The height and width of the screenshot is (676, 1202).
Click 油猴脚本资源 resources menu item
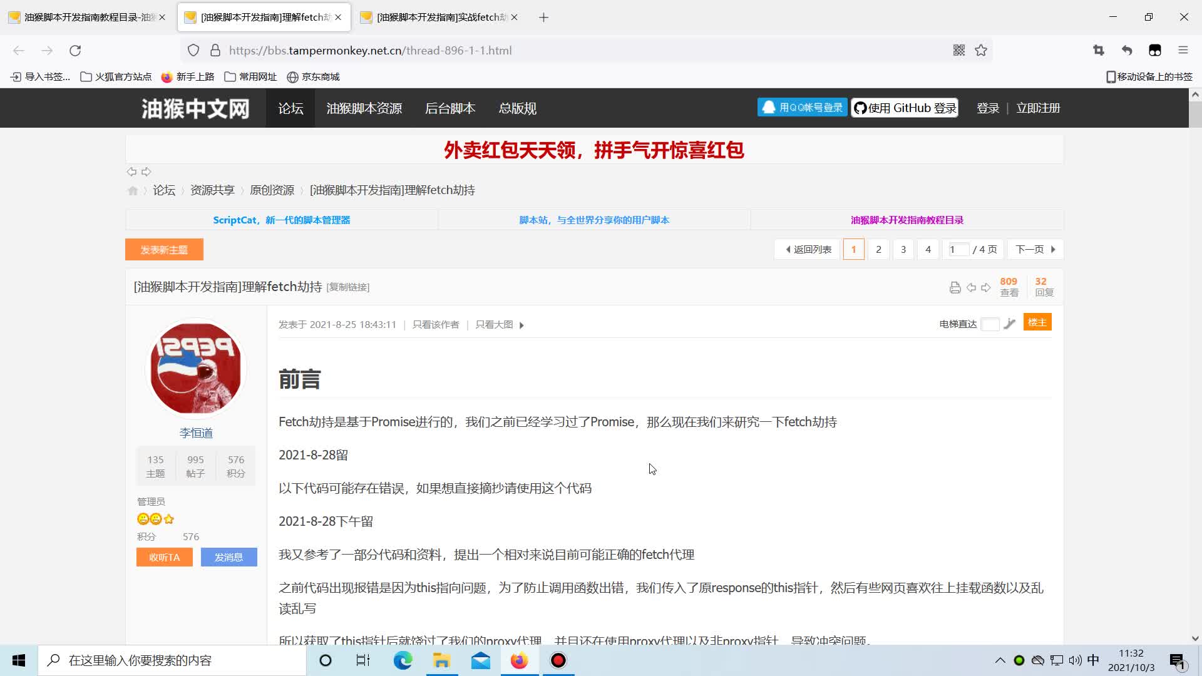pyautogui.click(x=364, y=108)
